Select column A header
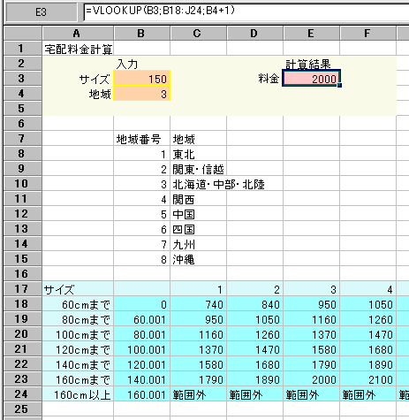 (78, 34)
